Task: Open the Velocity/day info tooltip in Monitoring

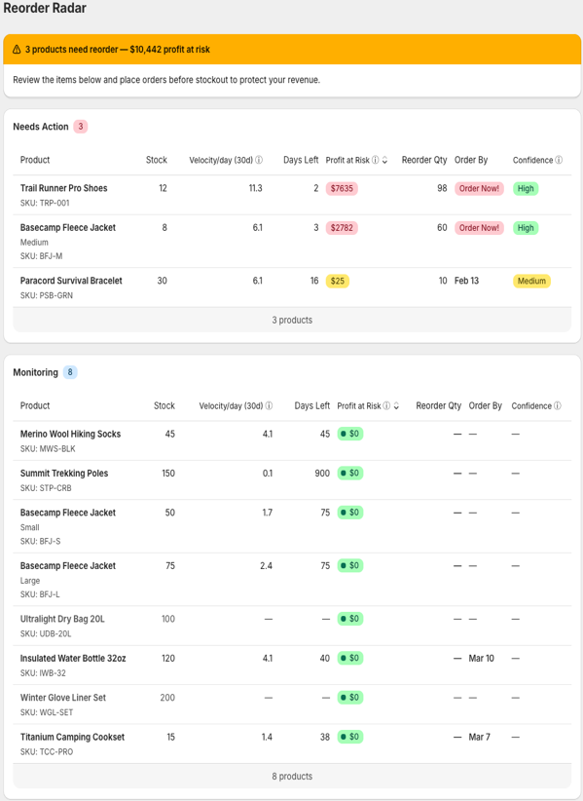Action: 268,405
